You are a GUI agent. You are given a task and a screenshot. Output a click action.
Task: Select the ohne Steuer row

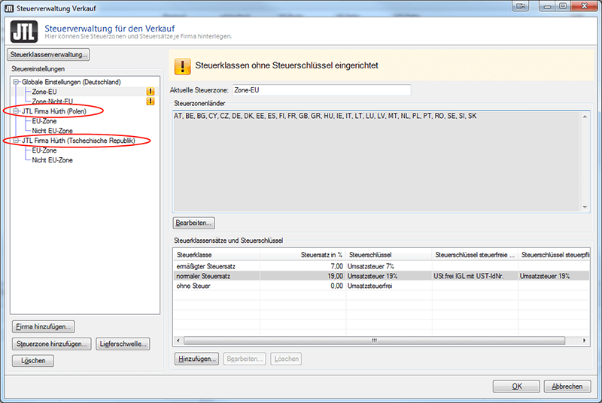click(382, 286)
